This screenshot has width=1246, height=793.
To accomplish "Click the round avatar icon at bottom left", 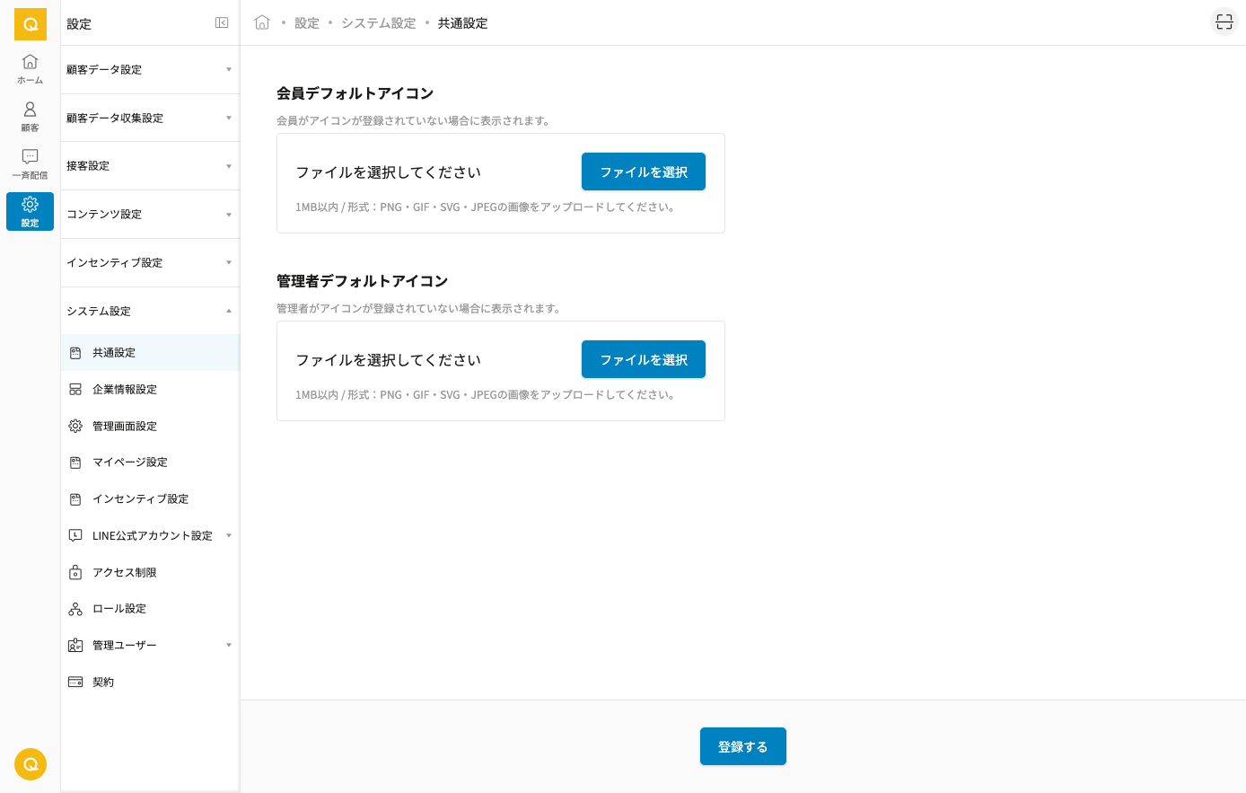I will pyautogui.click(x=31, y=764).
